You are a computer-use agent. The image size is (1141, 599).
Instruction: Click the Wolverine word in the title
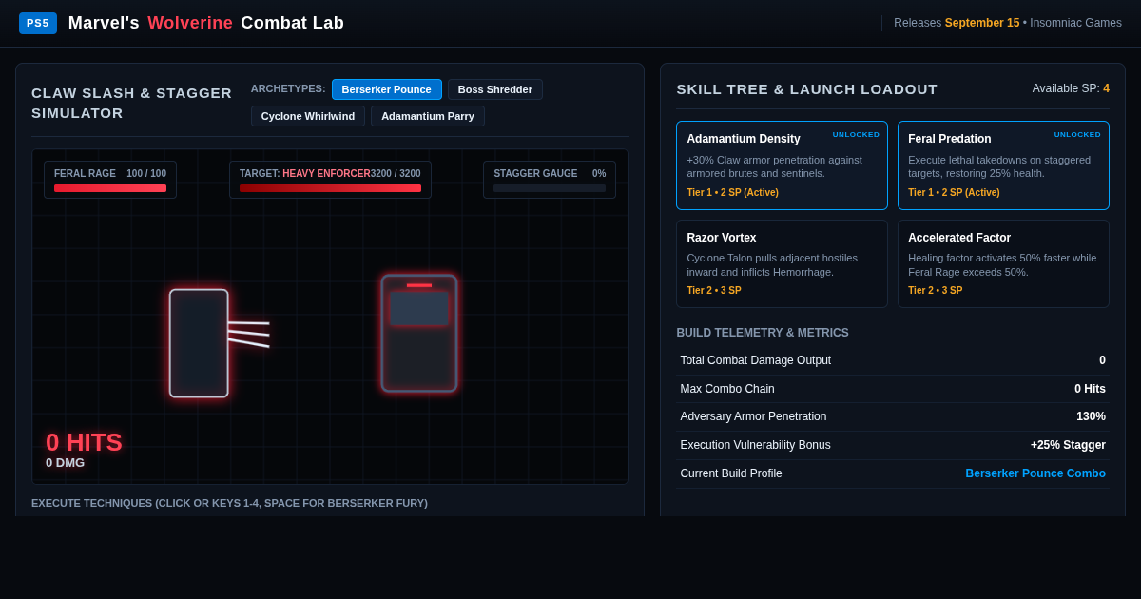coord(190,23)
